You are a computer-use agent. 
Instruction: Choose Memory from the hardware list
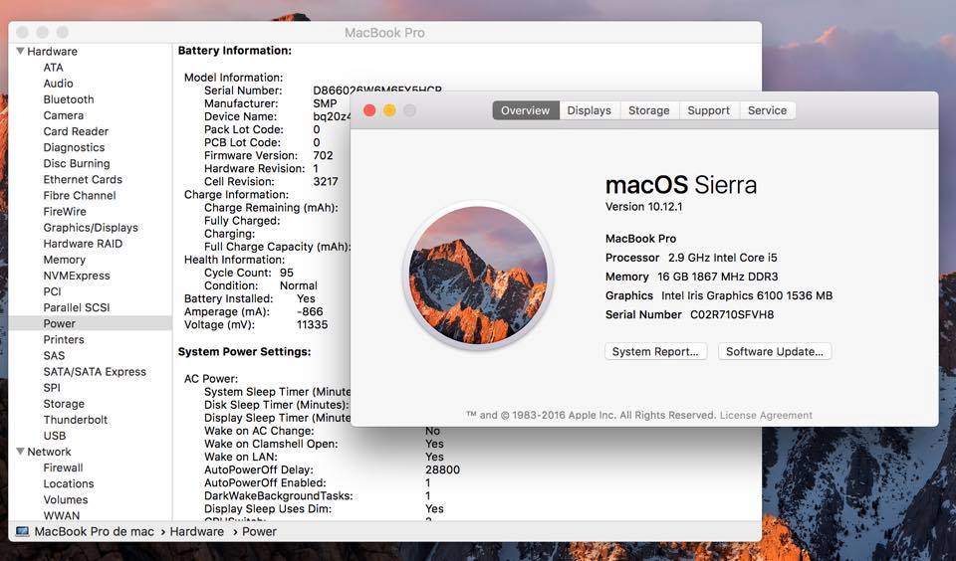pyautogui.click(x=64, y=260)
